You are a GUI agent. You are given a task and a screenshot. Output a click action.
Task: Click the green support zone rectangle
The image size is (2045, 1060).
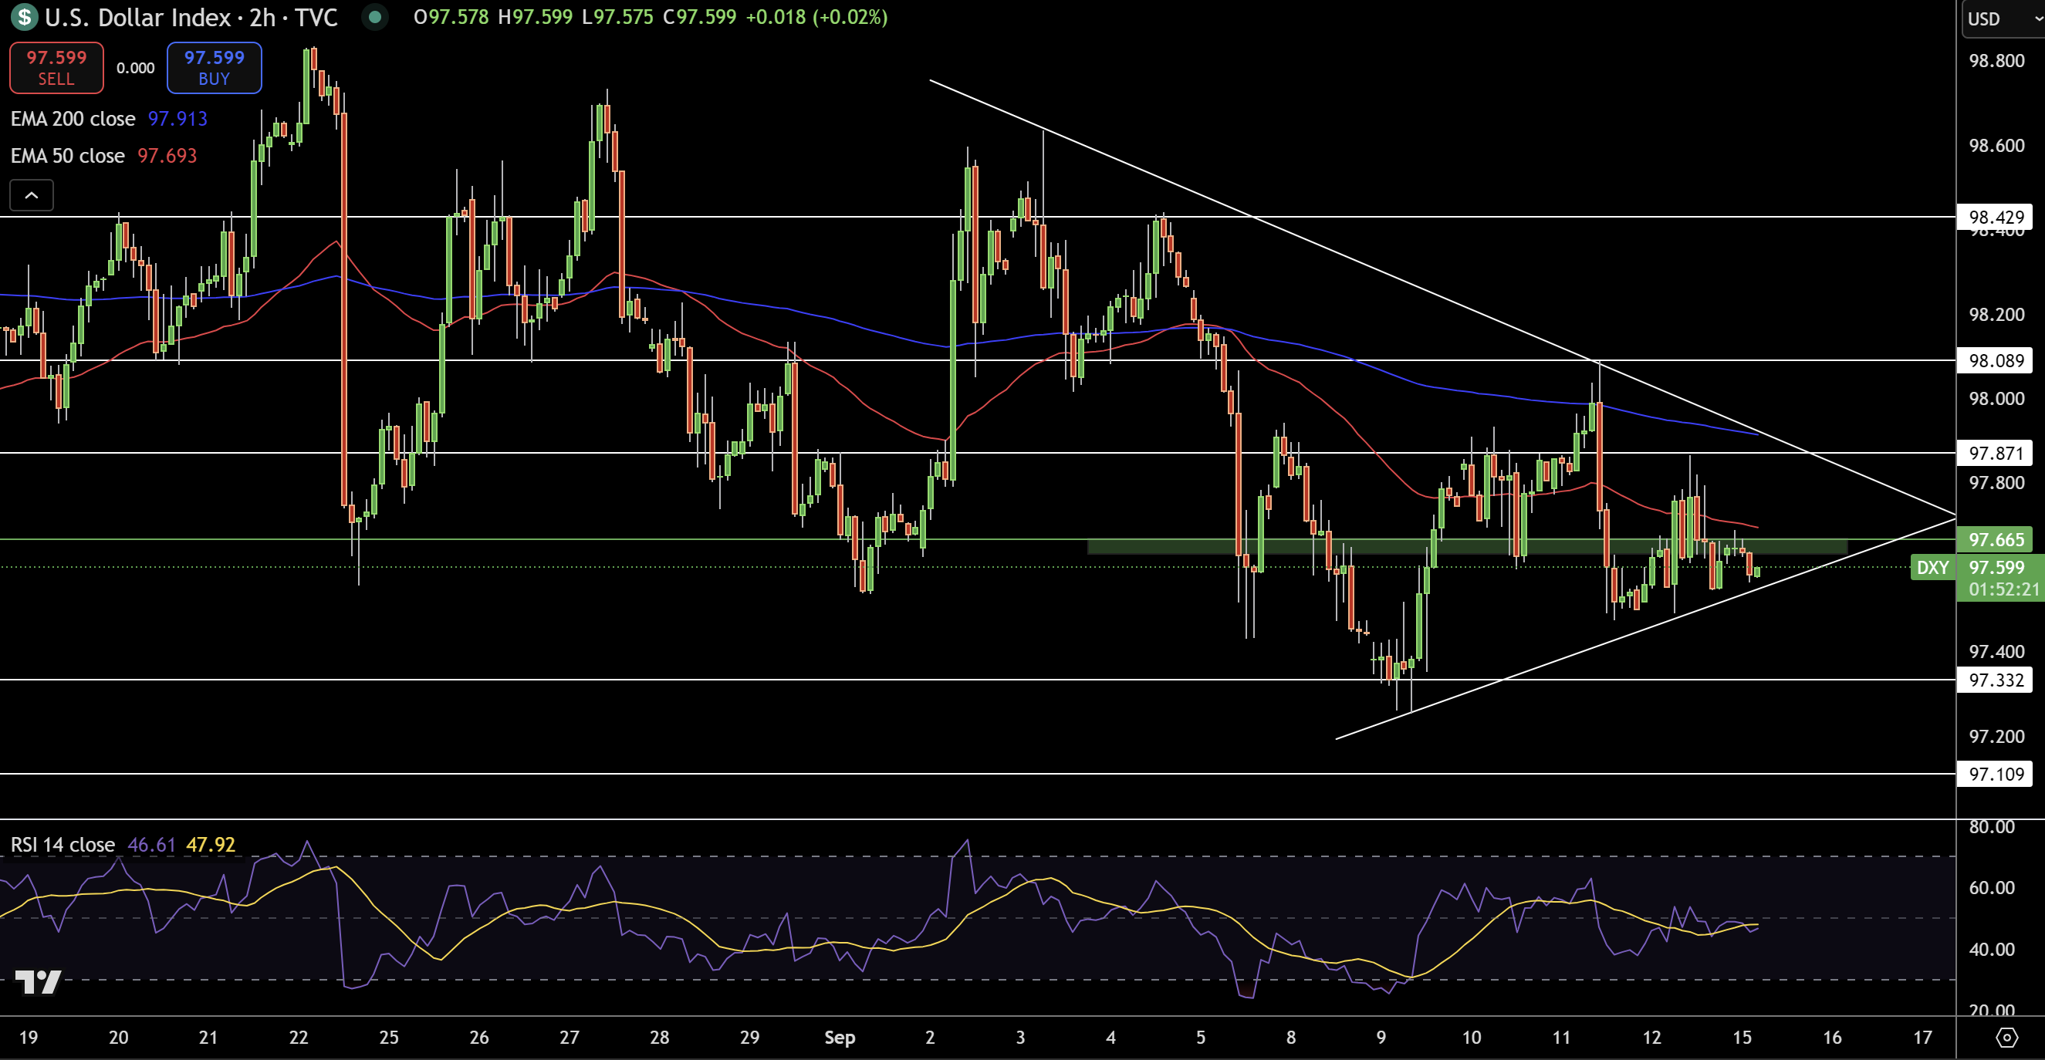1467,547
